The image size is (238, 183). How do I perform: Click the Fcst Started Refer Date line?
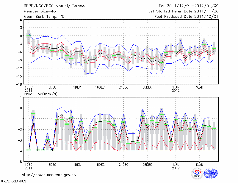[183, 11]
